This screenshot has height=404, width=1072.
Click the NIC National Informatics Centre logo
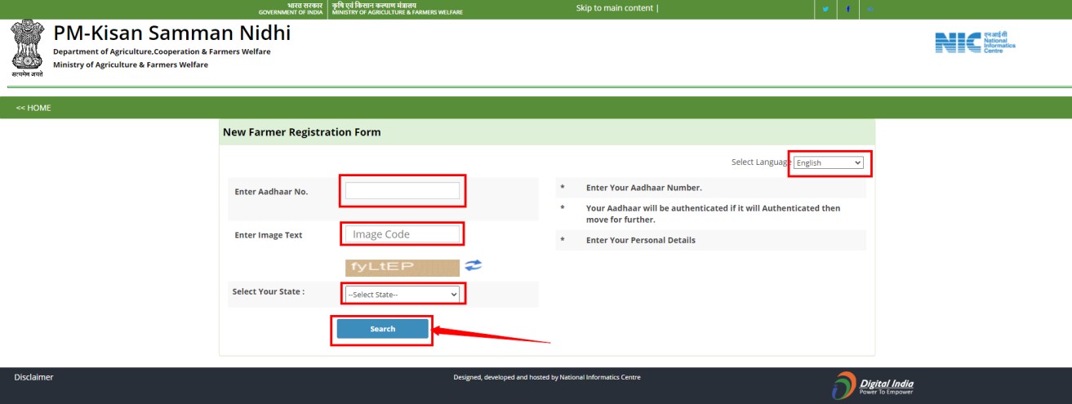(975, 42)
